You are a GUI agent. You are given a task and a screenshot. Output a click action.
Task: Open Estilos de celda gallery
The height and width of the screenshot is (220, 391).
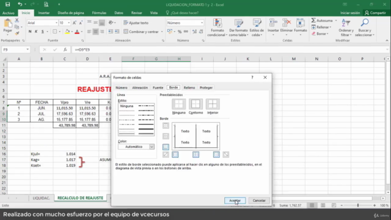point(257,28)
